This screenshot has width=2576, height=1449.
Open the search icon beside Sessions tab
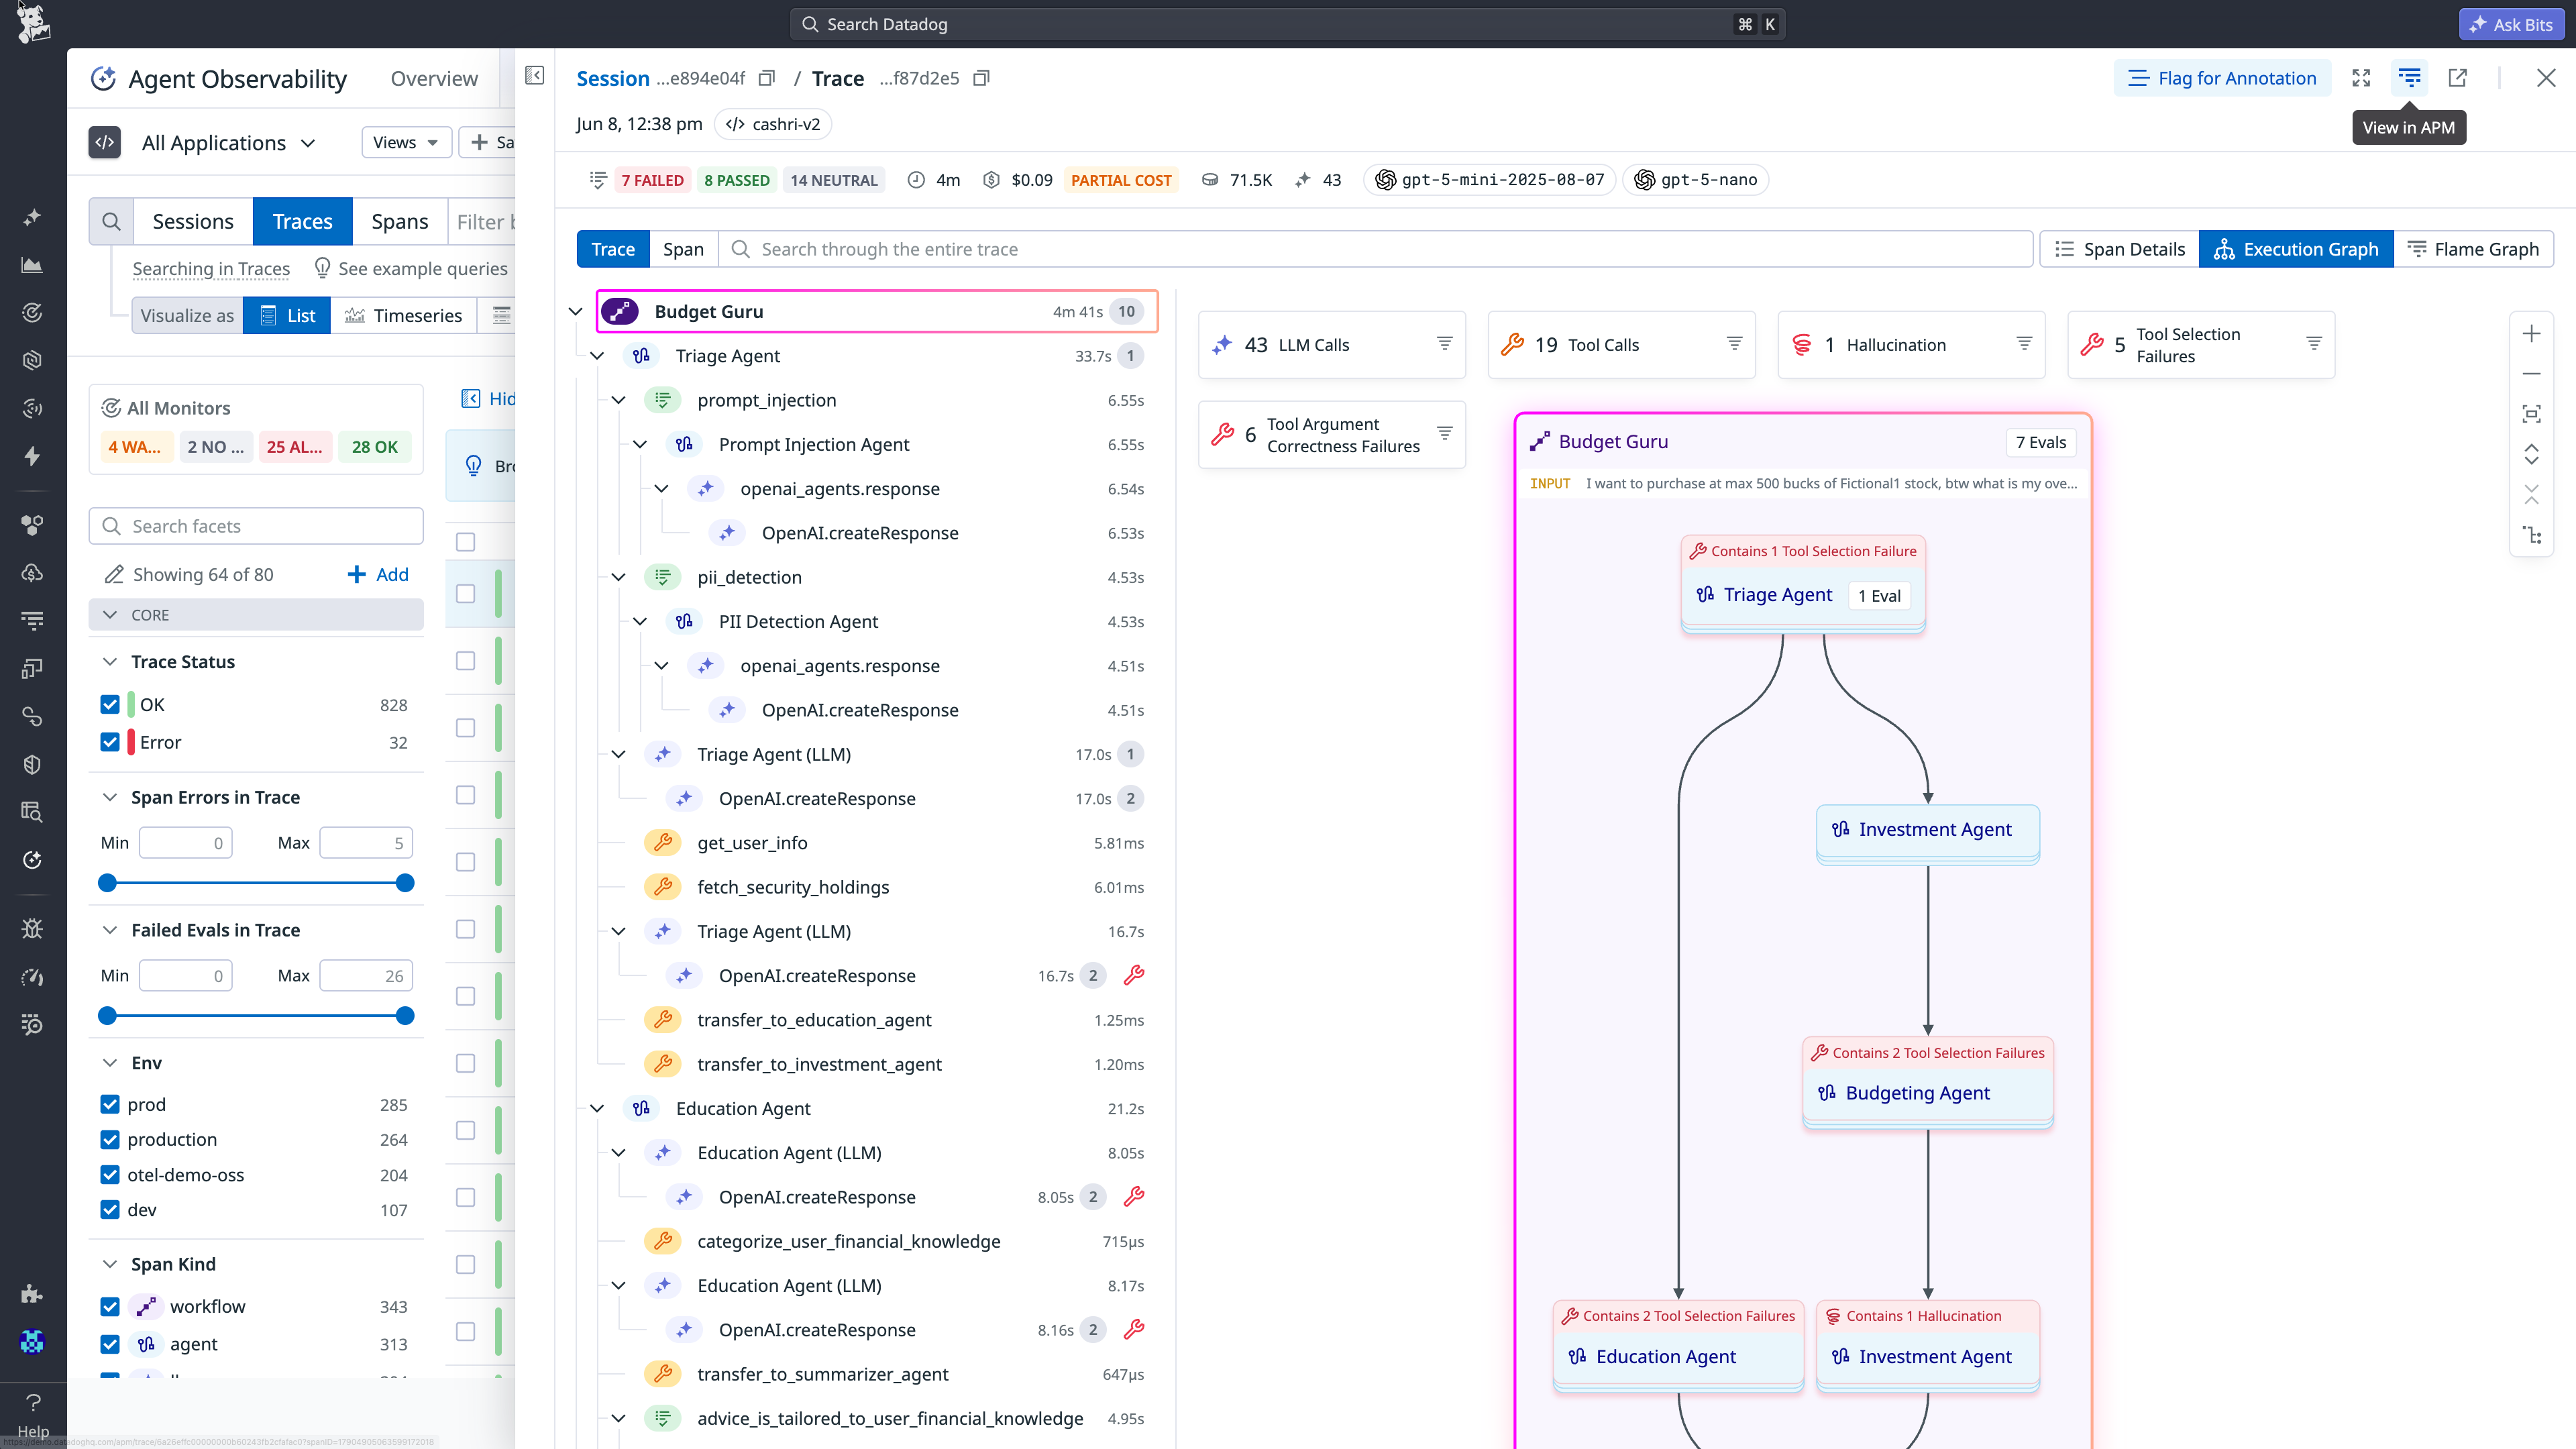pyautogui.click(x=111, y=221)
